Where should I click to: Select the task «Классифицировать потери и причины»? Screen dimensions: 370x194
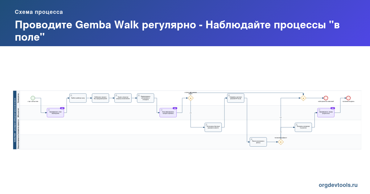click(168, 113)
